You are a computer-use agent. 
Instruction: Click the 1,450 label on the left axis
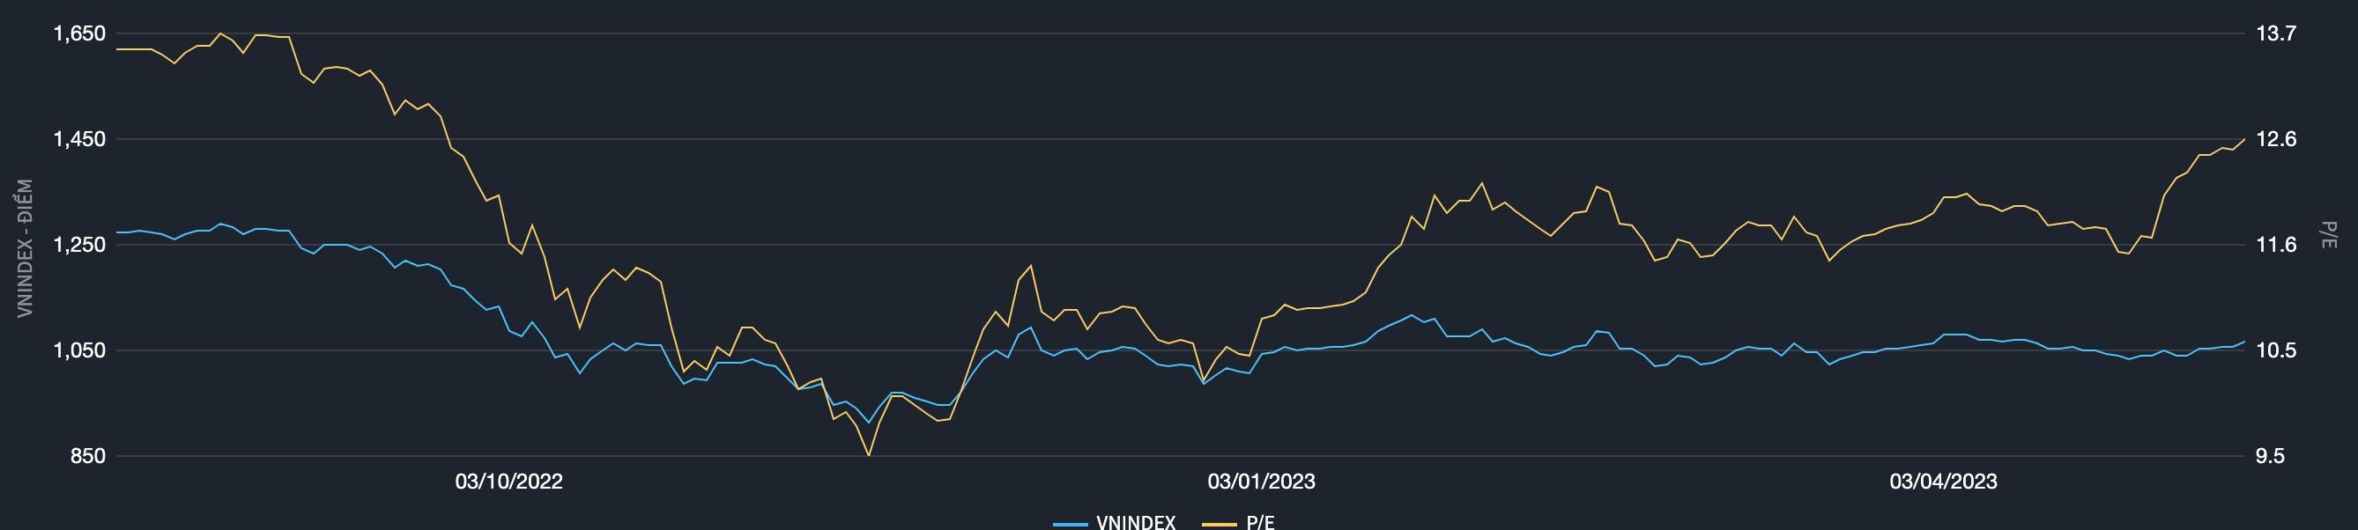[79, 139]
